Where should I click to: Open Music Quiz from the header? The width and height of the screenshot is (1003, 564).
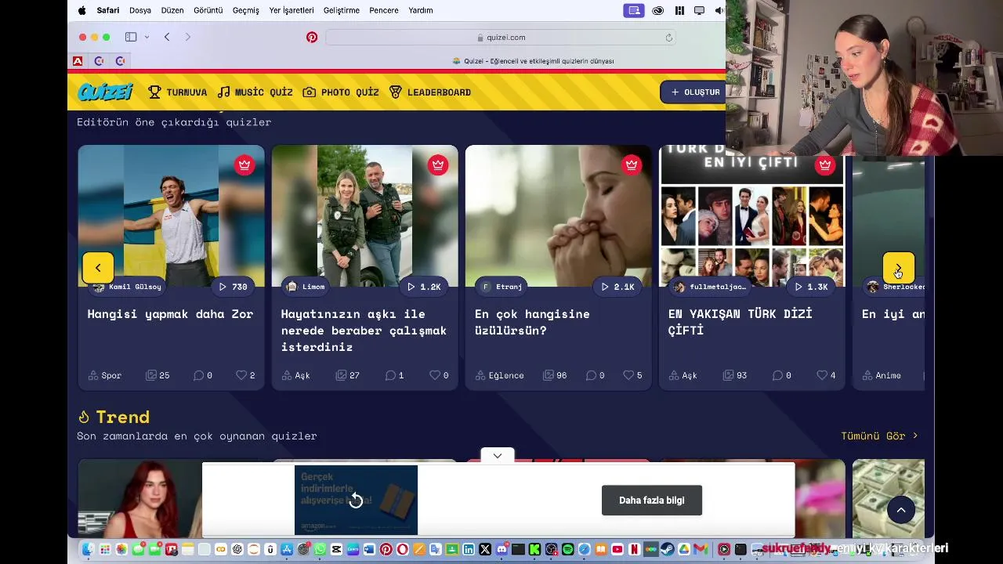[255, 92]
